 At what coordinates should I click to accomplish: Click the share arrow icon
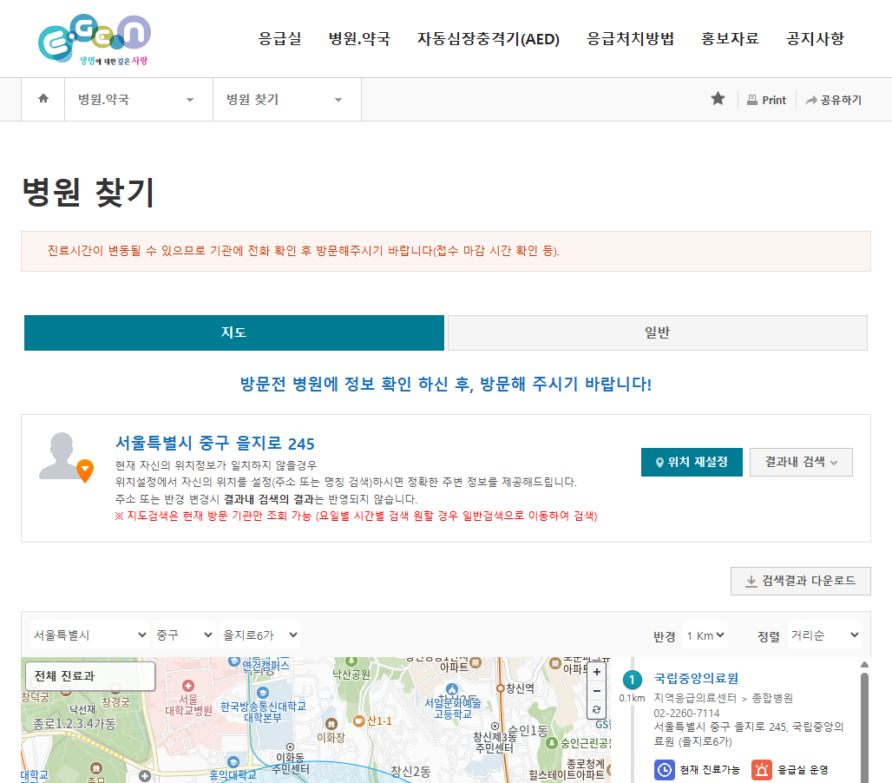click(811, 100)
